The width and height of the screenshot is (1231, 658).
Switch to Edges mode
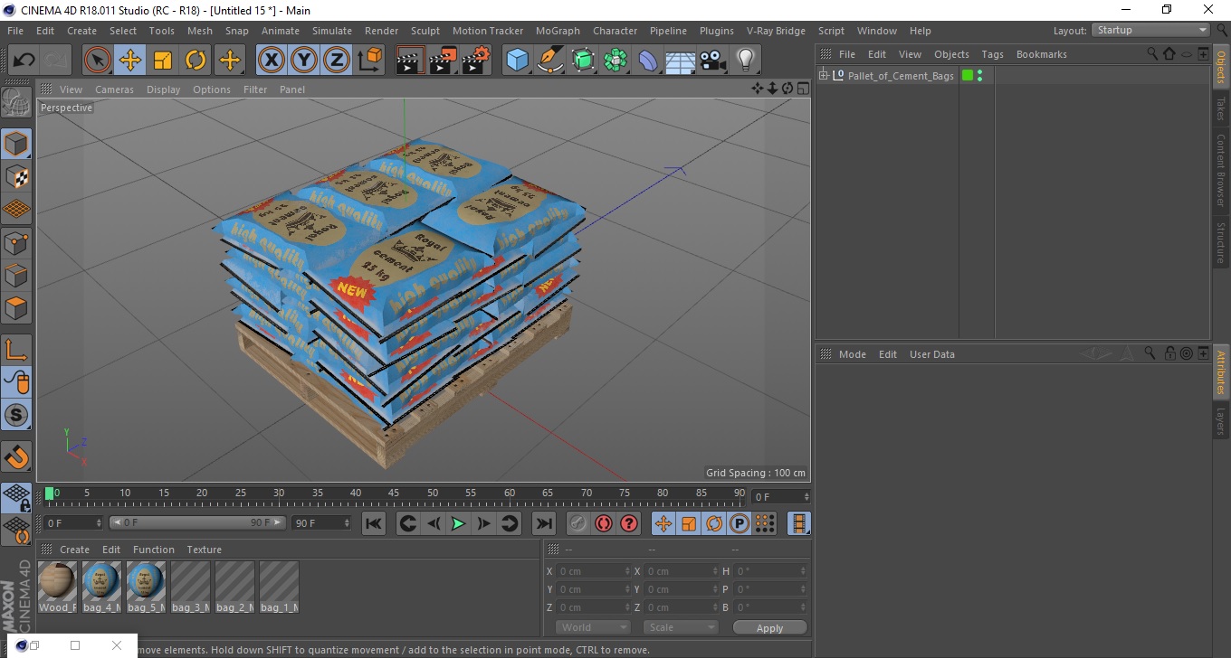coord(16,275)
